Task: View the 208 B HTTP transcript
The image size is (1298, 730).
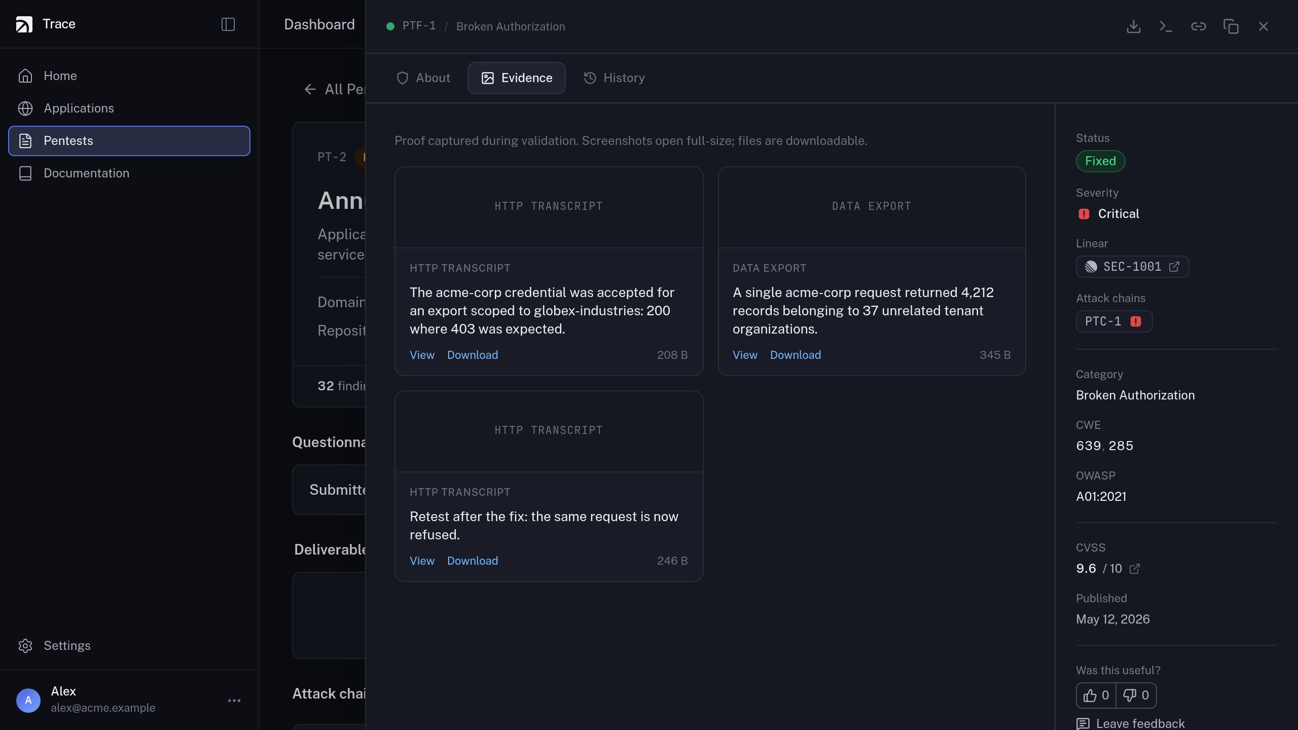Action: click(x=422, y=355)
